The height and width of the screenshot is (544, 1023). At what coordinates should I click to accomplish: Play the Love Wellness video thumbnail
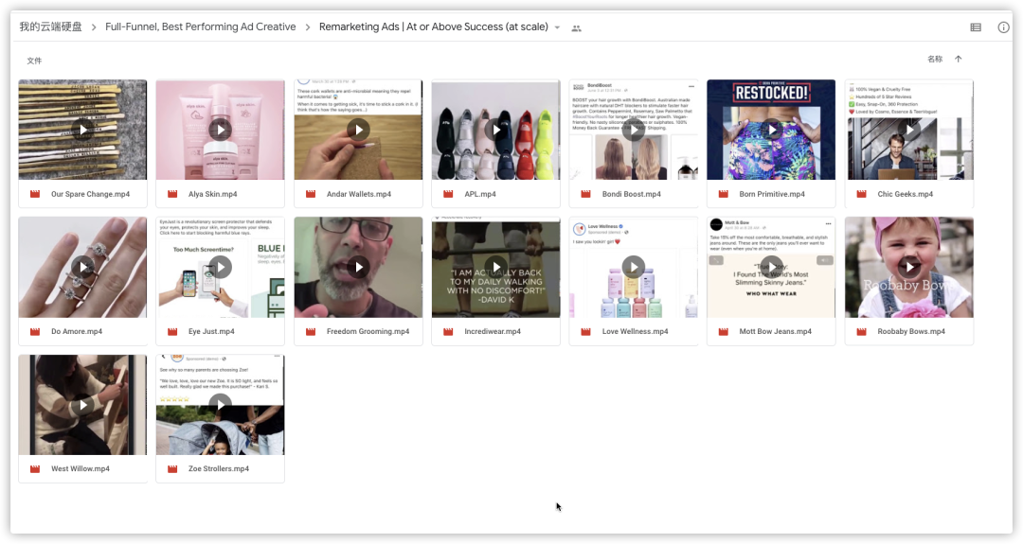(x=634, y=267)
